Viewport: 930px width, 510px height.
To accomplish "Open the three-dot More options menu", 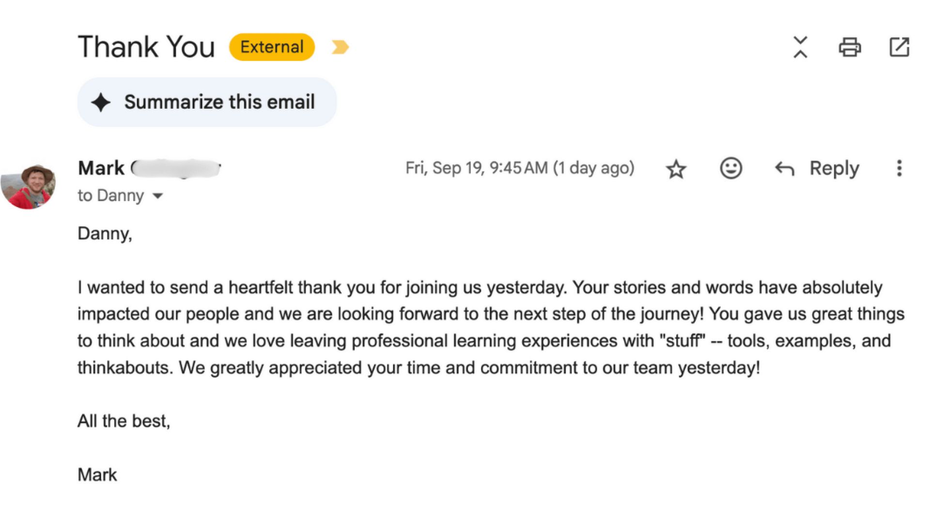I will pos(899,168).
